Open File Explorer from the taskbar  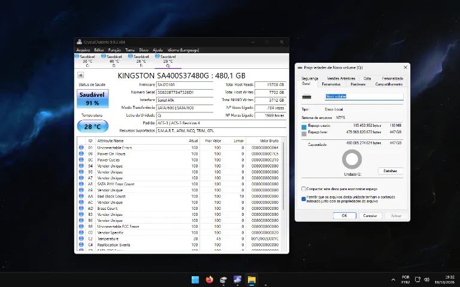(x=252, y=280)
